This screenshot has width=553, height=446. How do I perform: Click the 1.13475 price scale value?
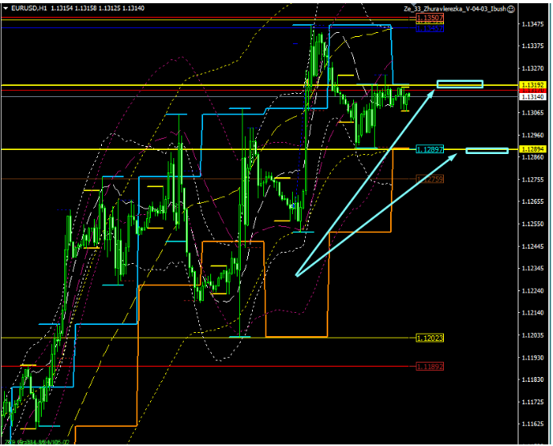[533, 24]
